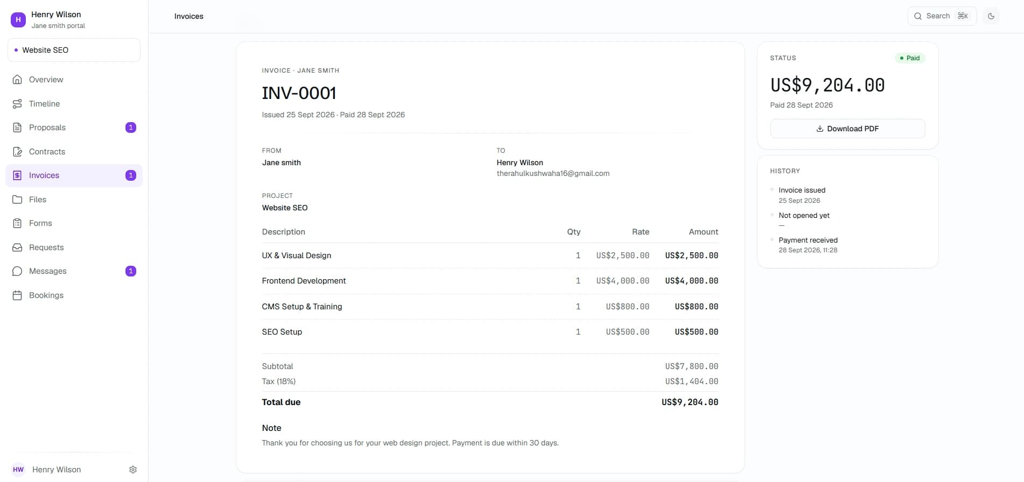Click the HW user avatar
The image size is (1024, 482).
[x=18, y=470]
